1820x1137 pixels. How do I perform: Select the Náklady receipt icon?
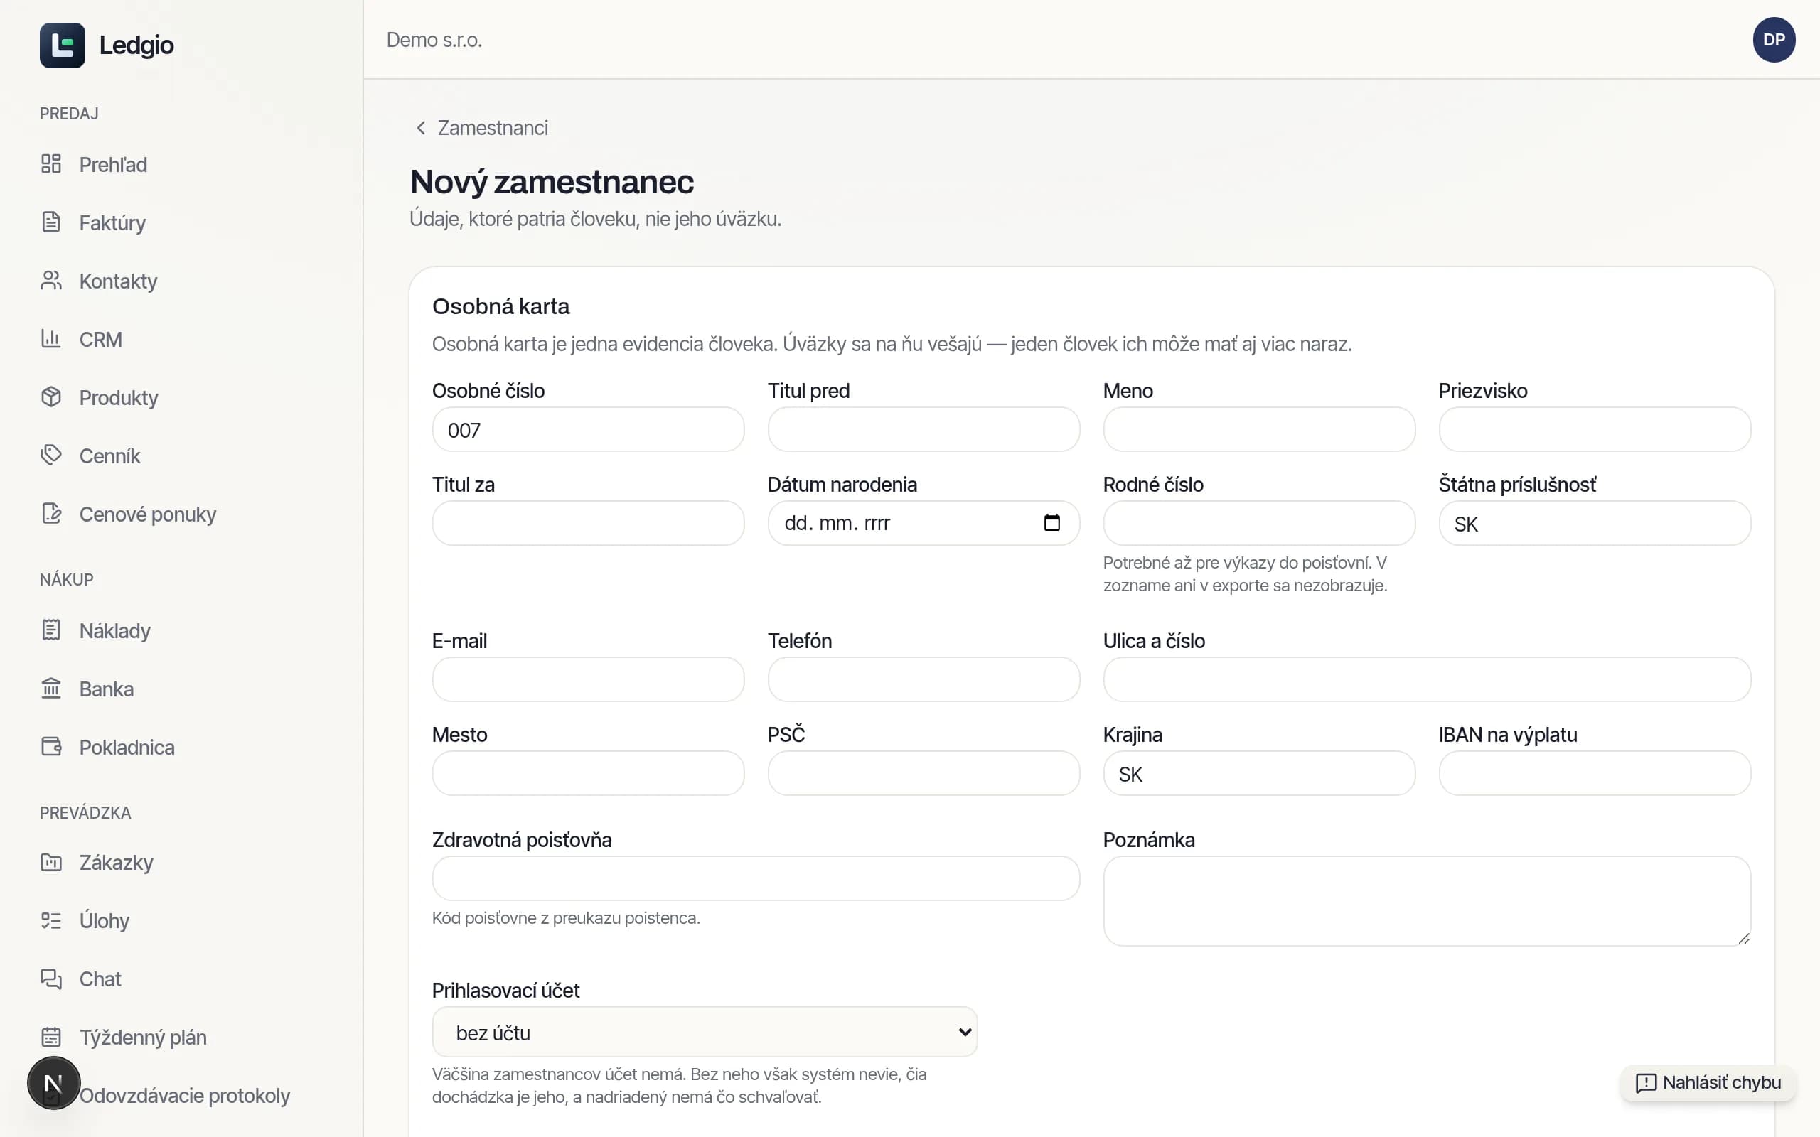click(x=51, y=630)
